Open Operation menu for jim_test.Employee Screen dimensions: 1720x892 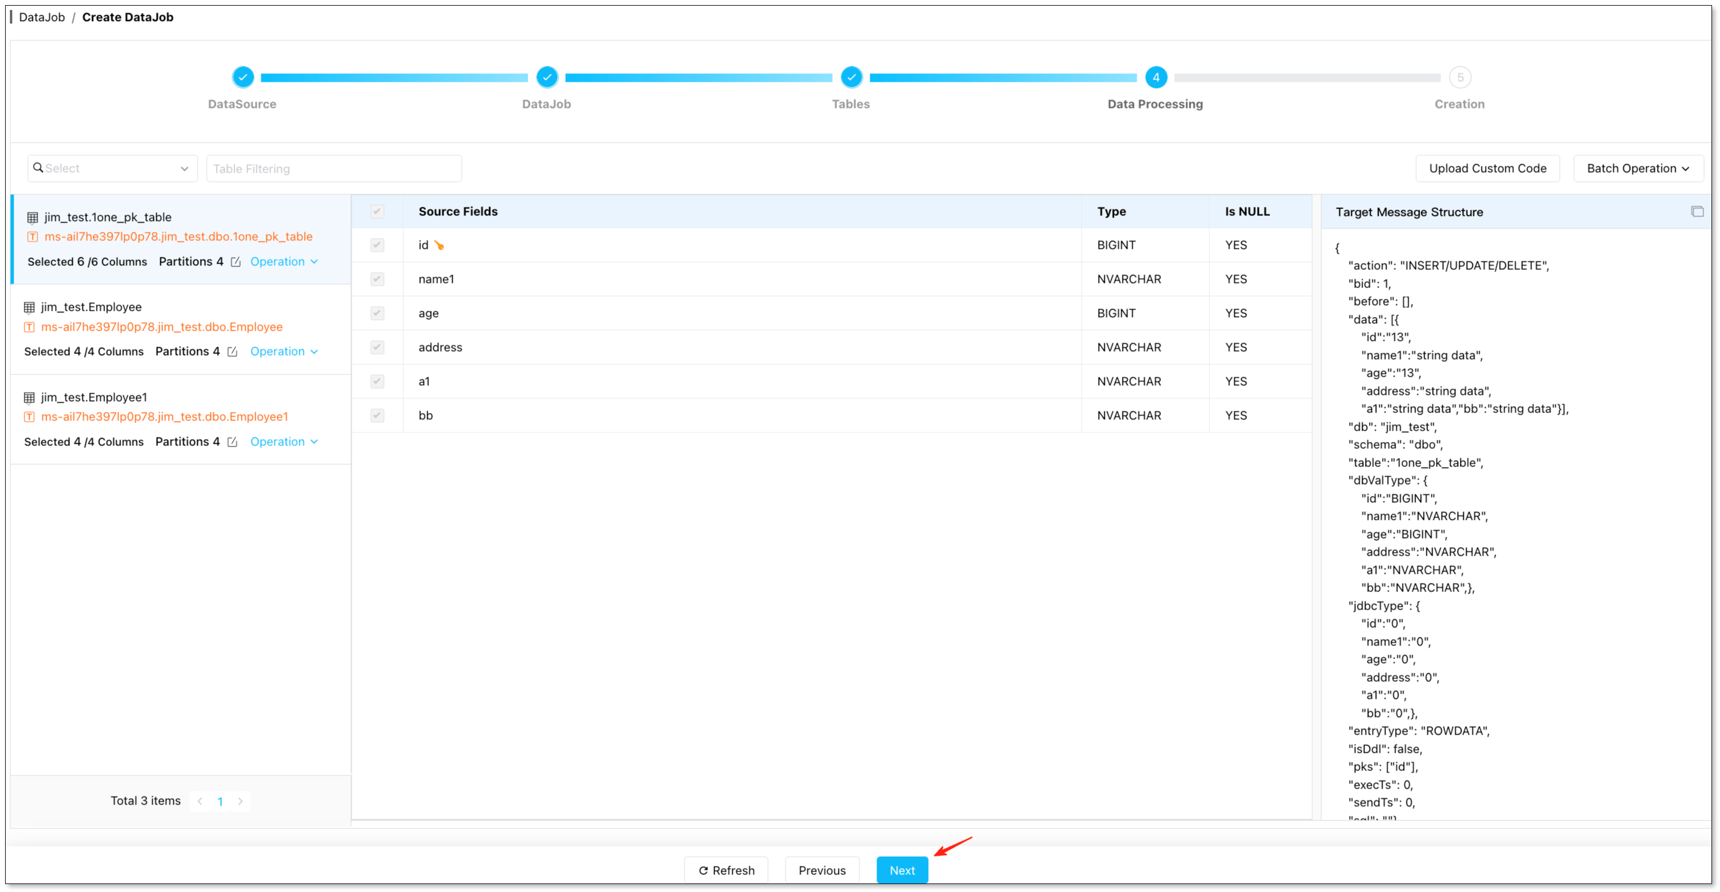click(285, 352)
